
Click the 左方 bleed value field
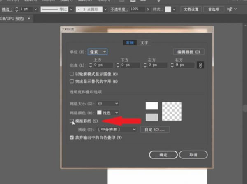pos(158,65)
